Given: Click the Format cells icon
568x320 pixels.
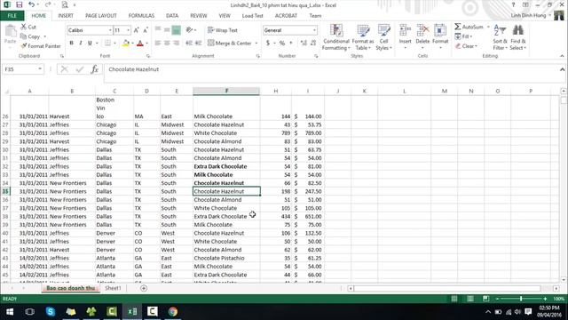Looking at the screenshot, I should (x=440, y=30).
